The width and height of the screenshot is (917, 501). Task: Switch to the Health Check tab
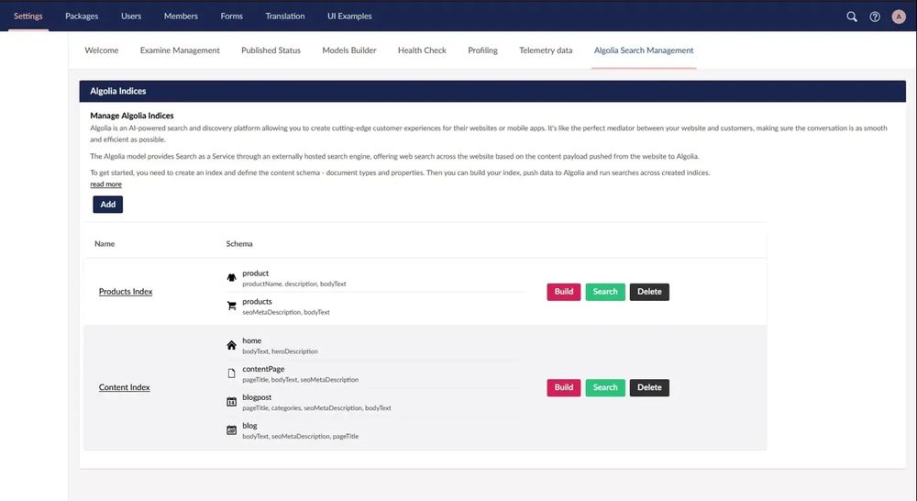[x=422, y=50]
